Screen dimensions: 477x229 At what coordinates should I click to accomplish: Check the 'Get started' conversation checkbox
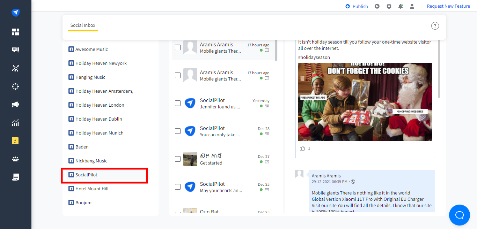pos(178,159)
